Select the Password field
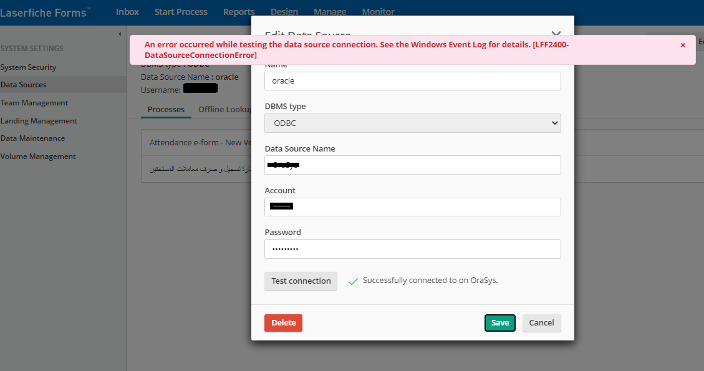The image size is (704, 371). pos(412,249)
